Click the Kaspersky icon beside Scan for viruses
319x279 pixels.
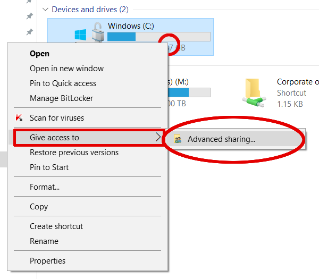tap(19, 118)
